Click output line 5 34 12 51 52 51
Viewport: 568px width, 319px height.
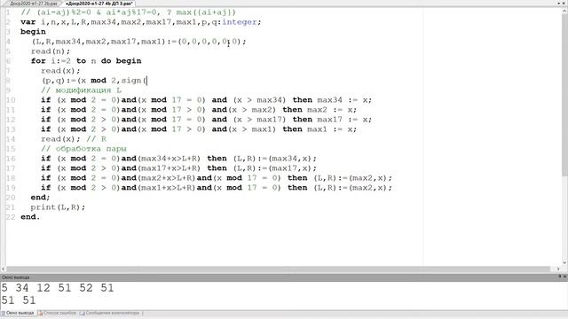tap(58, 288)
